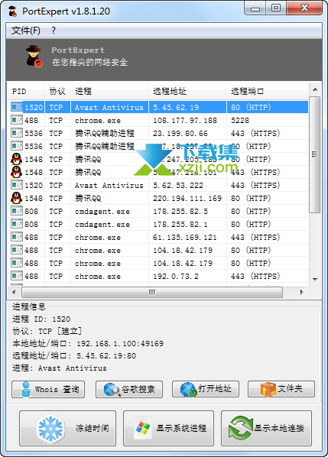328x457 pixels.
Task: Sort by the PID column header
Action: click(25, 91)
